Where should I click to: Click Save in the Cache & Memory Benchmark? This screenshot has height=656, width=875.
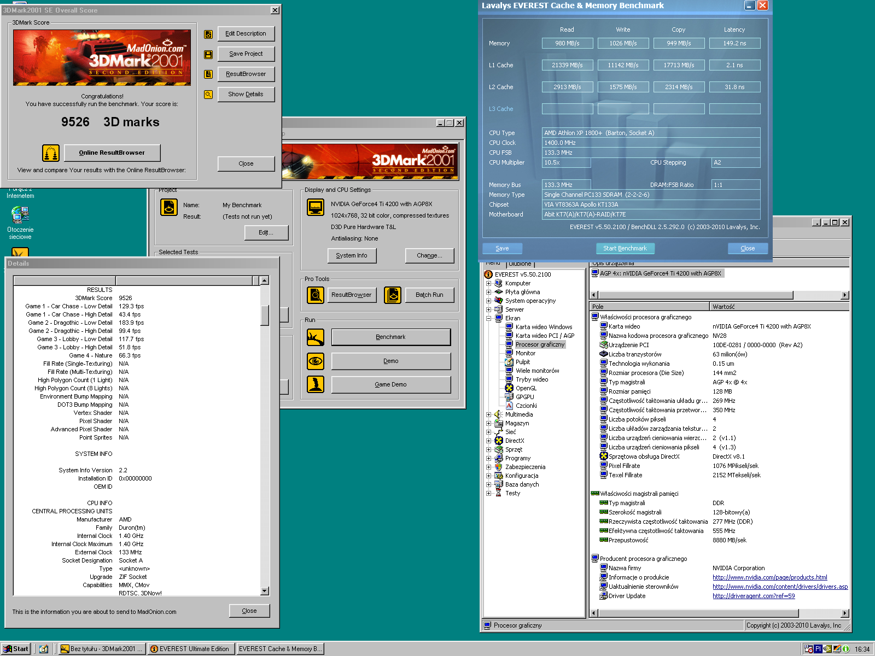(502, 248)
